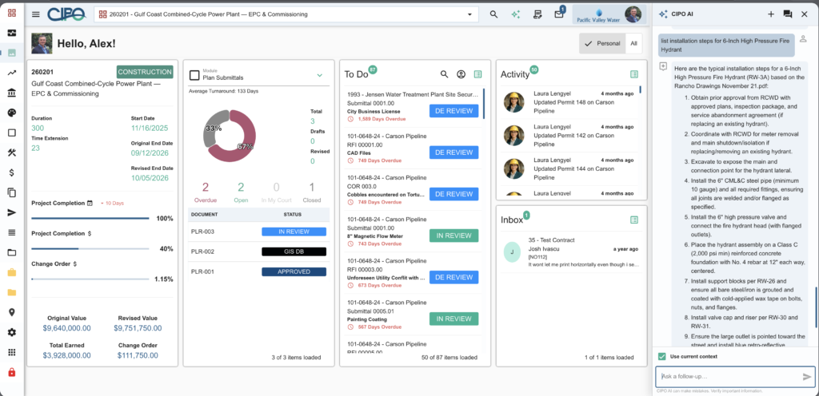The width and height of the screenshot is (819, 396).
Task: Open the list lines sidebar icon
Action: [x=11, y=232]
